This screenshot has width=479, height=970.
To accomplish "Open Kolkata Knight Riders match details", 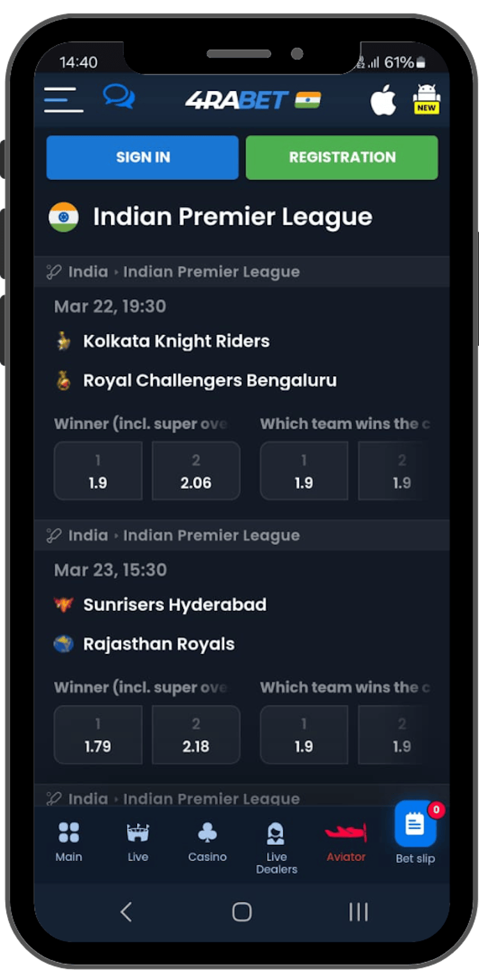I will click(x=177, y=341).
